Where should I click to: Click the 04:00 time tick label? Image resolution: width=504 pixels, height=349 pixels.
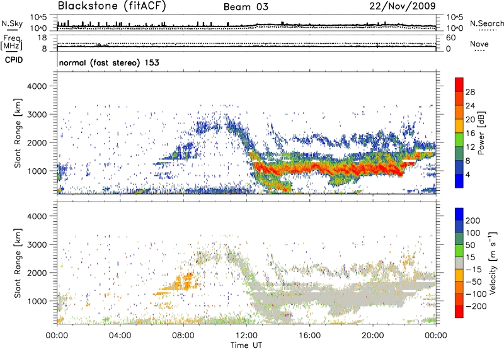coord(120,336)
